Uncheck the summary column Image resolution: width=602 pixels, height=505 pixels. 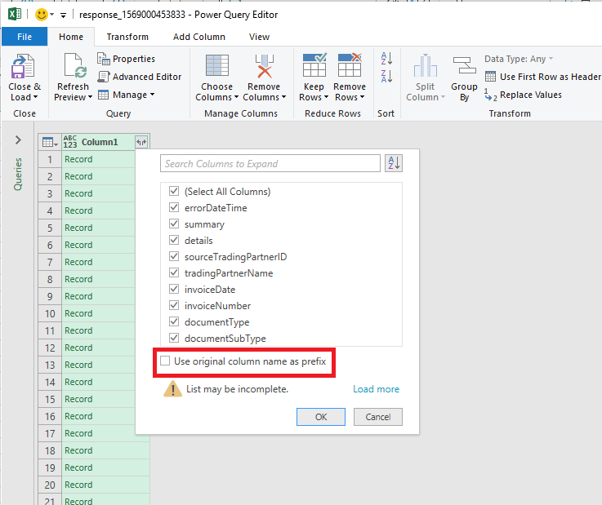click(x=174, y=224)
